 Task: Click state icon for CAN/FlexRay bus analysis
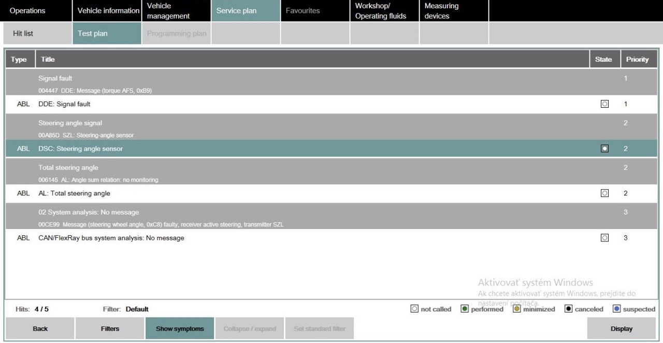[x=604, y=238]
